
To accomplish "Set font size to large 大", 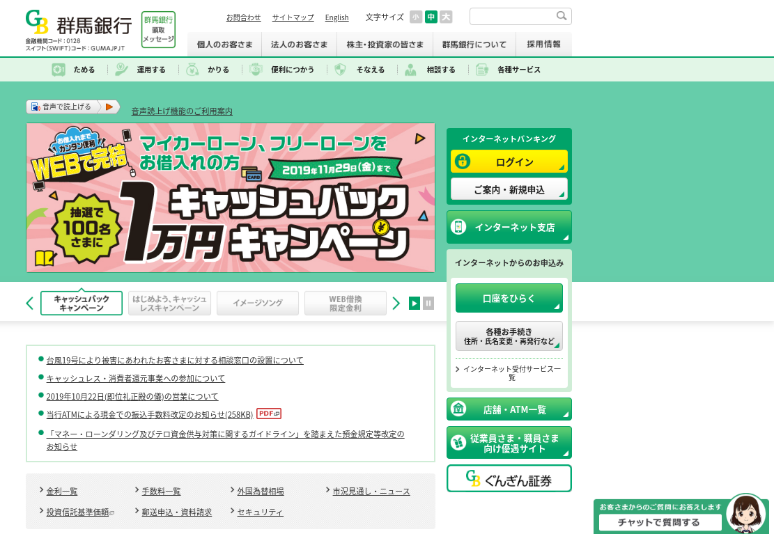I will (x=446, y=17).
